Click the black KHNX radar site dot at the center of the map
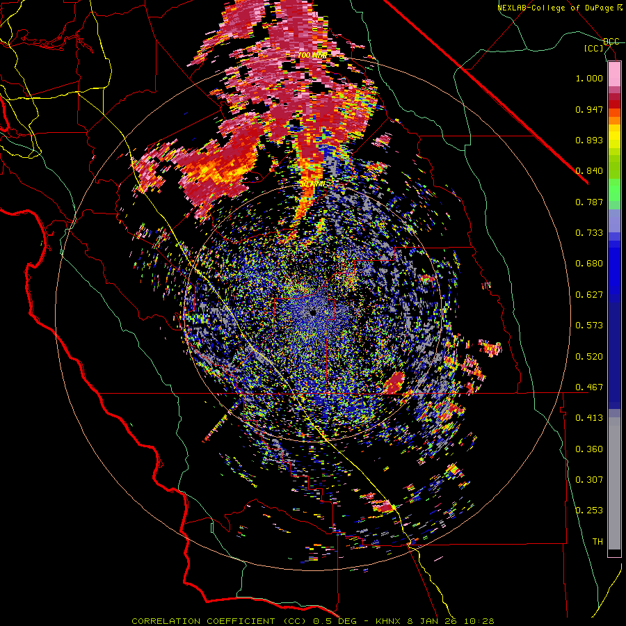Image resolution: width=626 pixels, height=626 pixels. [313, 312]
